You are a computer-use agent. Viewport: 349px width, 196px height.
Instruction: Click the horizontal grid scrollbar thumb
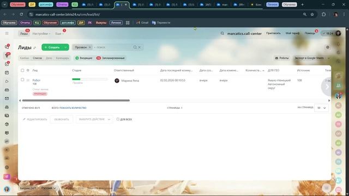pos(76,100)
